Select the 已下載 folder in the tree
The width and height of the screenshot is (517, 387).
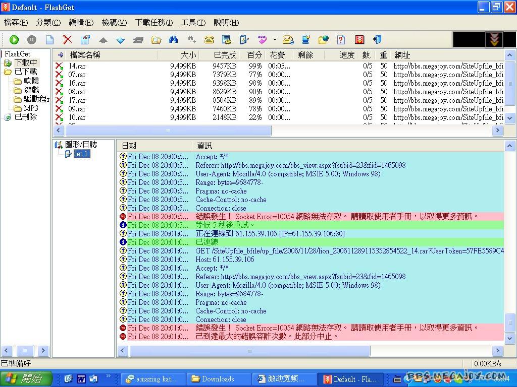(x=26, y=72)
